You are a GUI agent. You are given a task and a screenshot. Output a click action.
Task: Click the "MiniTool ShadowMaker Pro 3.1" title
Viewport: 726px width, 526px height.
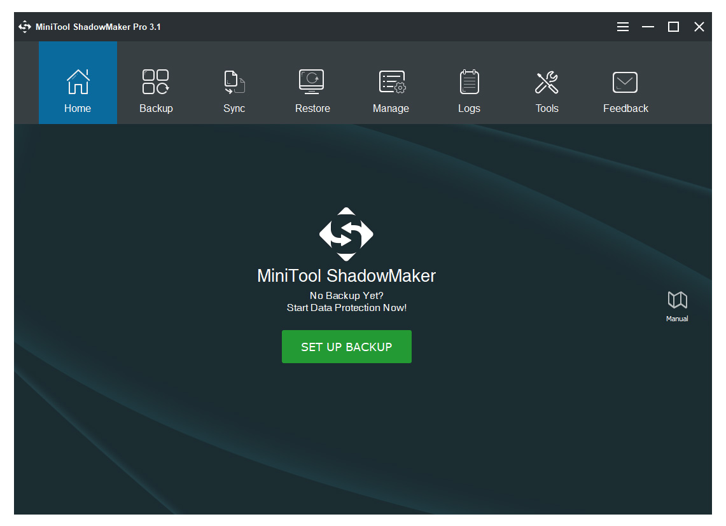[x=98, y=27]
